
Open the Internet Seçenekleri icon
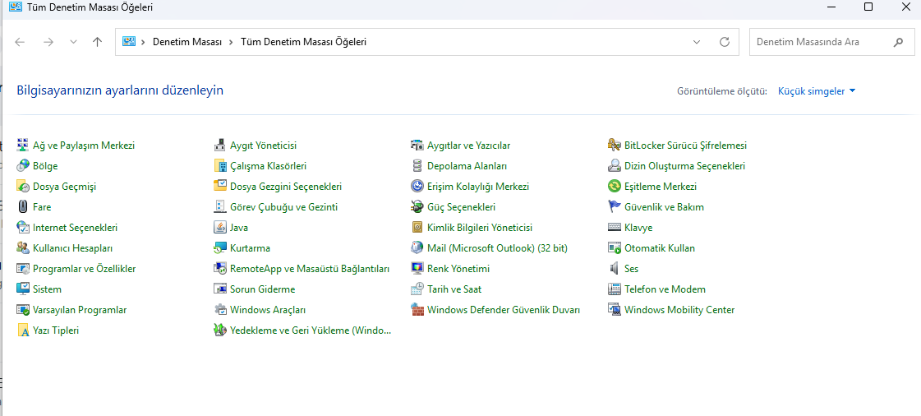point(23,228)
